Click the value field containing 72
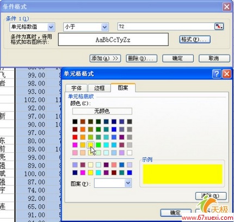 point(166,27)
